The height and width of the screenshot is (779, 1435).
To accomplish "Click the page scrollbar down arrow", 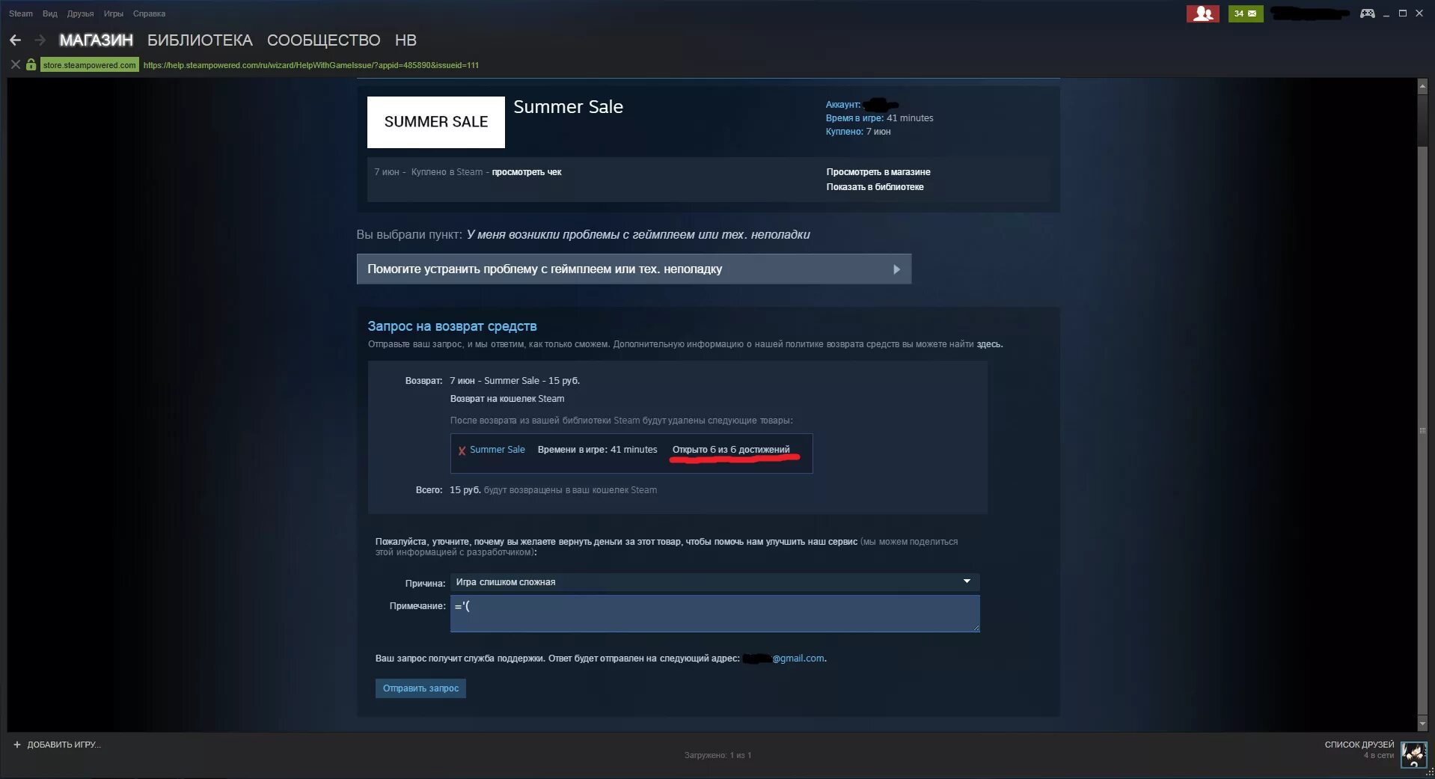I will (x=1422, y=724).
